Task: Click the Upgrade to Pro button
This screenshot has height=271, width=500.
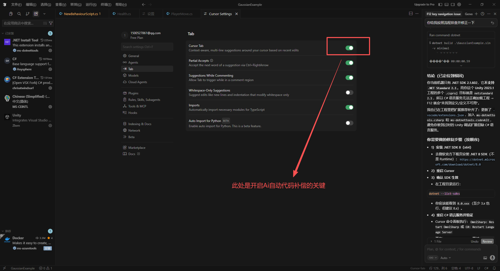Action: pos(424,4)
